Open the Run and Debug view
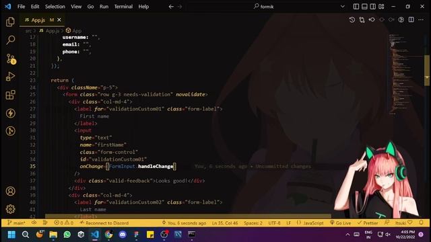The width and height of the screenshot is (431, 242). point(11,77)
